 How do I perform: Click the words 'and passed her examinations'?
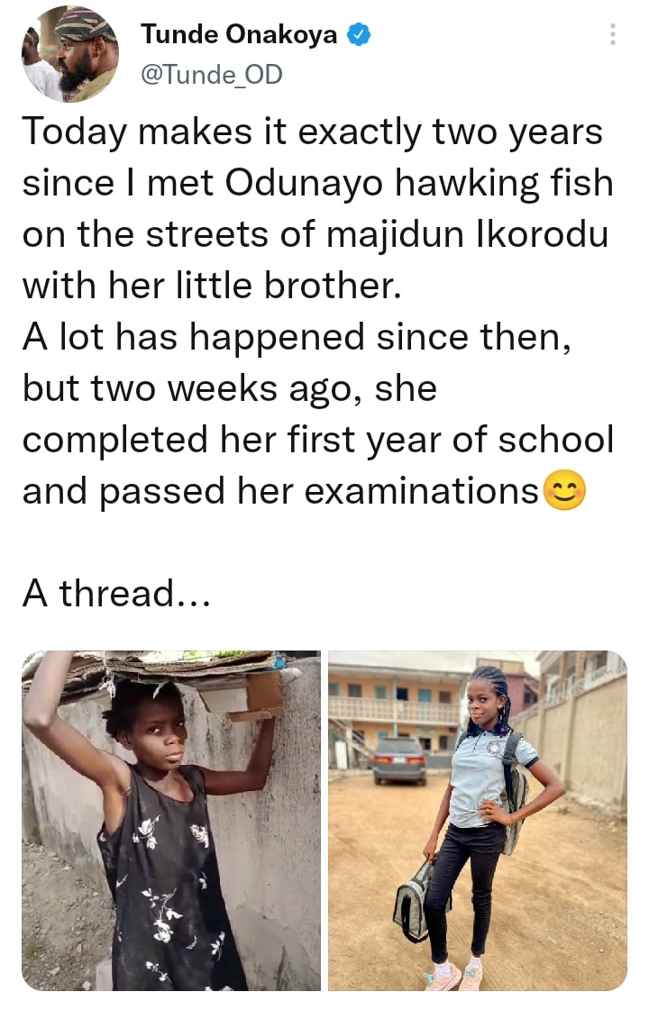point(280,491)
